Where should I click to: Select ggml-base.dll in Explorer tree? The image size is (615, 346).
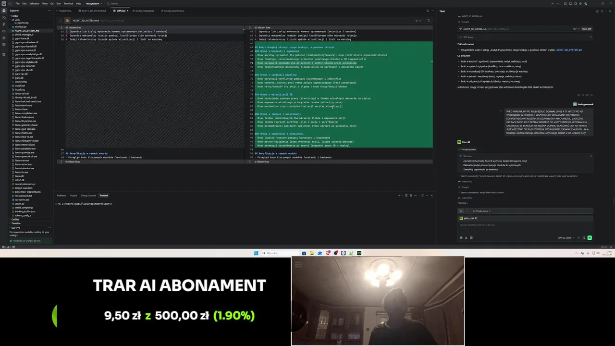click(x=22, y=38)
